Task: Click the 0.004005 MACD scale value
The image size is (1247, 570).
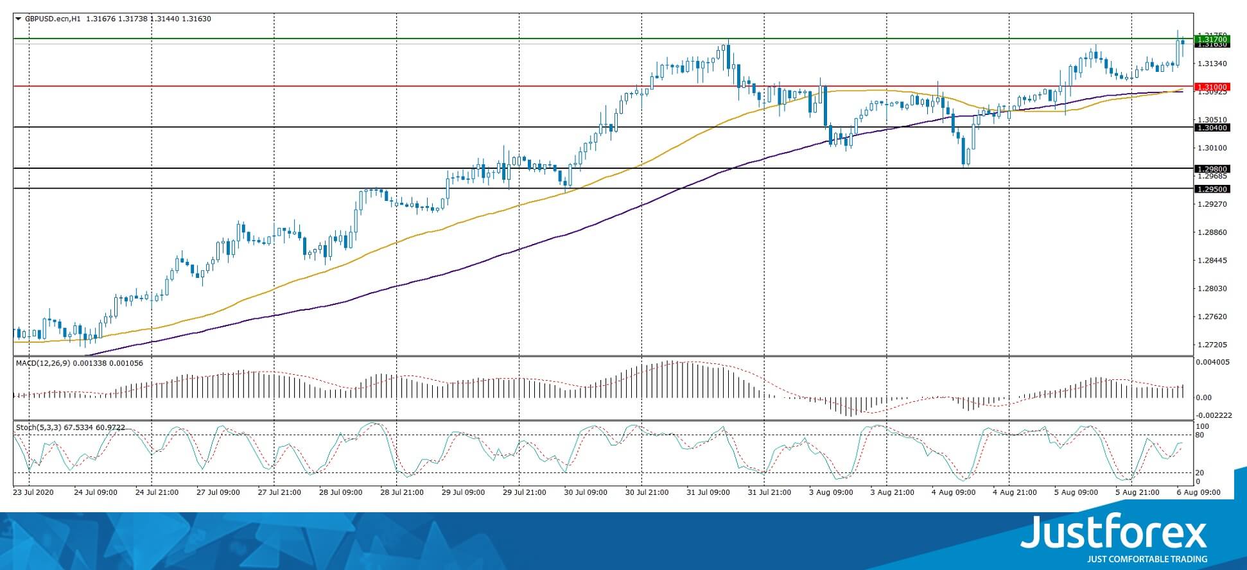Action: [1214, 362]
